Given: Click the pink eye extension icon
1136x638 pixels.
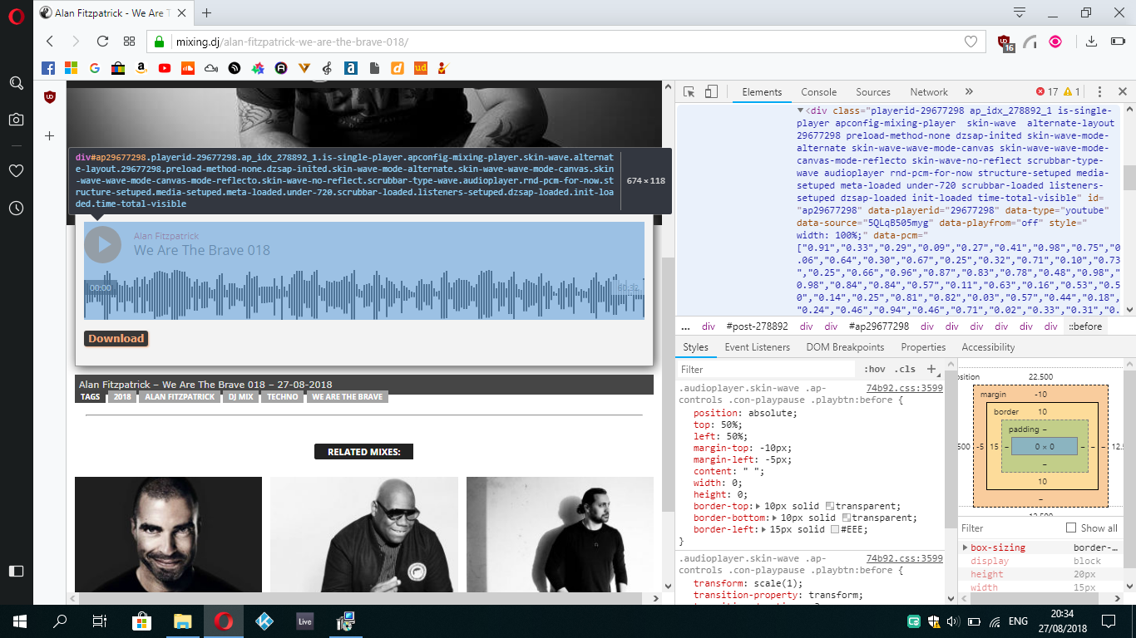Looking at the screenshot, I should click(1055, 42).
